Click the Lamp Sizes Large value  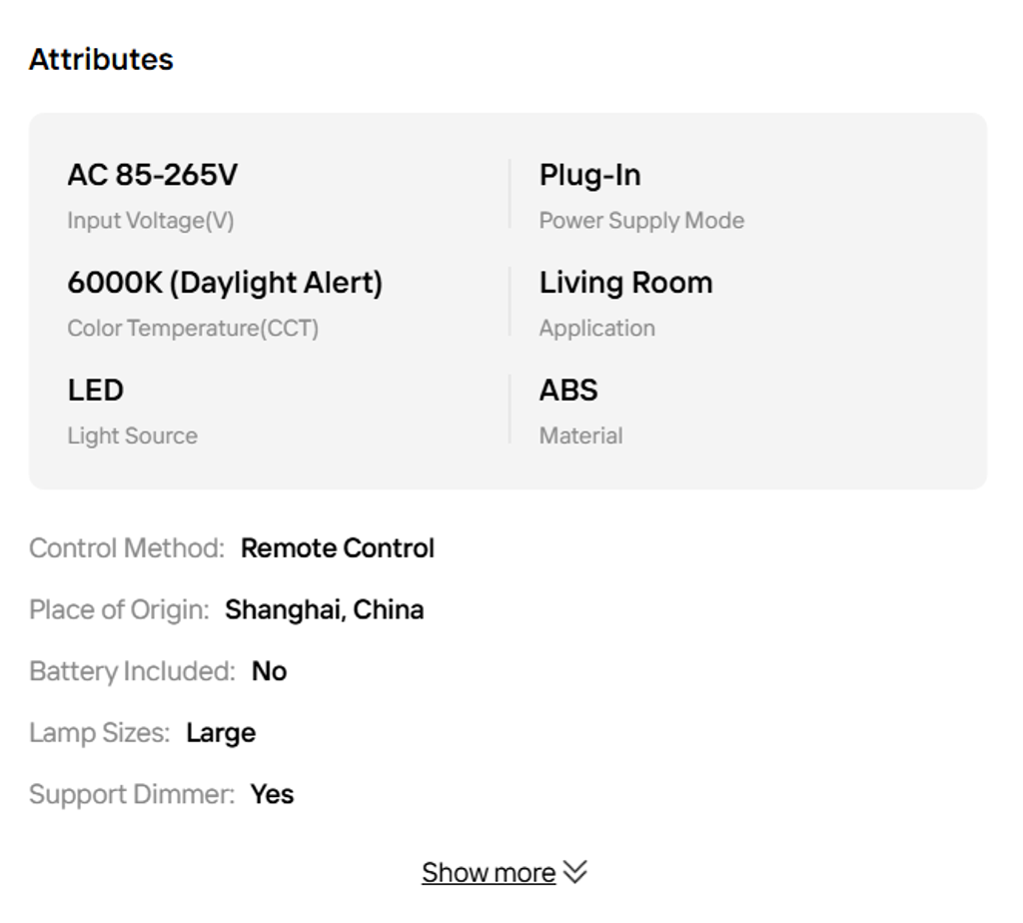(221, 732)
